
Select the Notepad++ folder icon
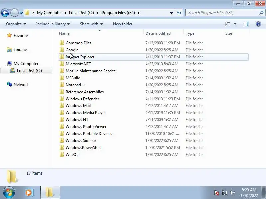pos(62,85)
